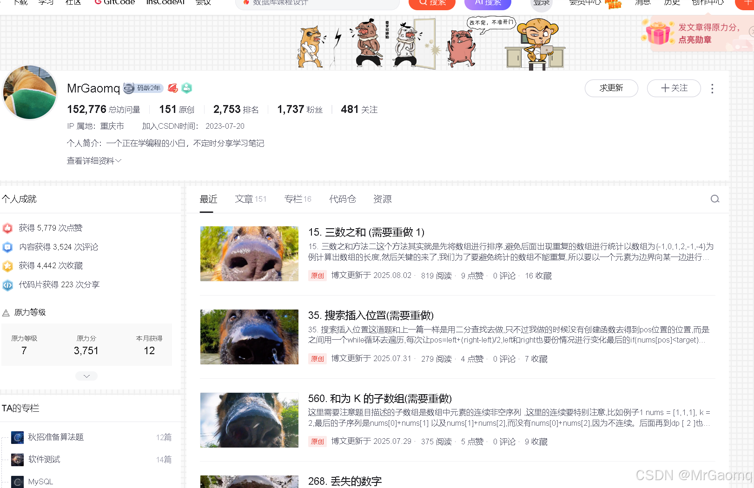Click thumbnail of 三数之和 article
Viewport: 754px width, 488px height.
[249, 254]
